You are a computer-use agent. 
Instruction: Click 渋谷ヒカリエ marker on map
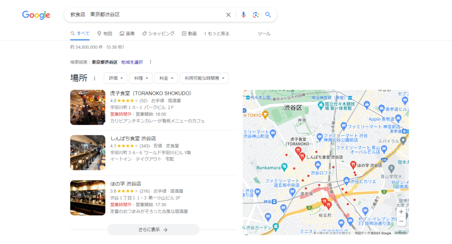[347, 181]
